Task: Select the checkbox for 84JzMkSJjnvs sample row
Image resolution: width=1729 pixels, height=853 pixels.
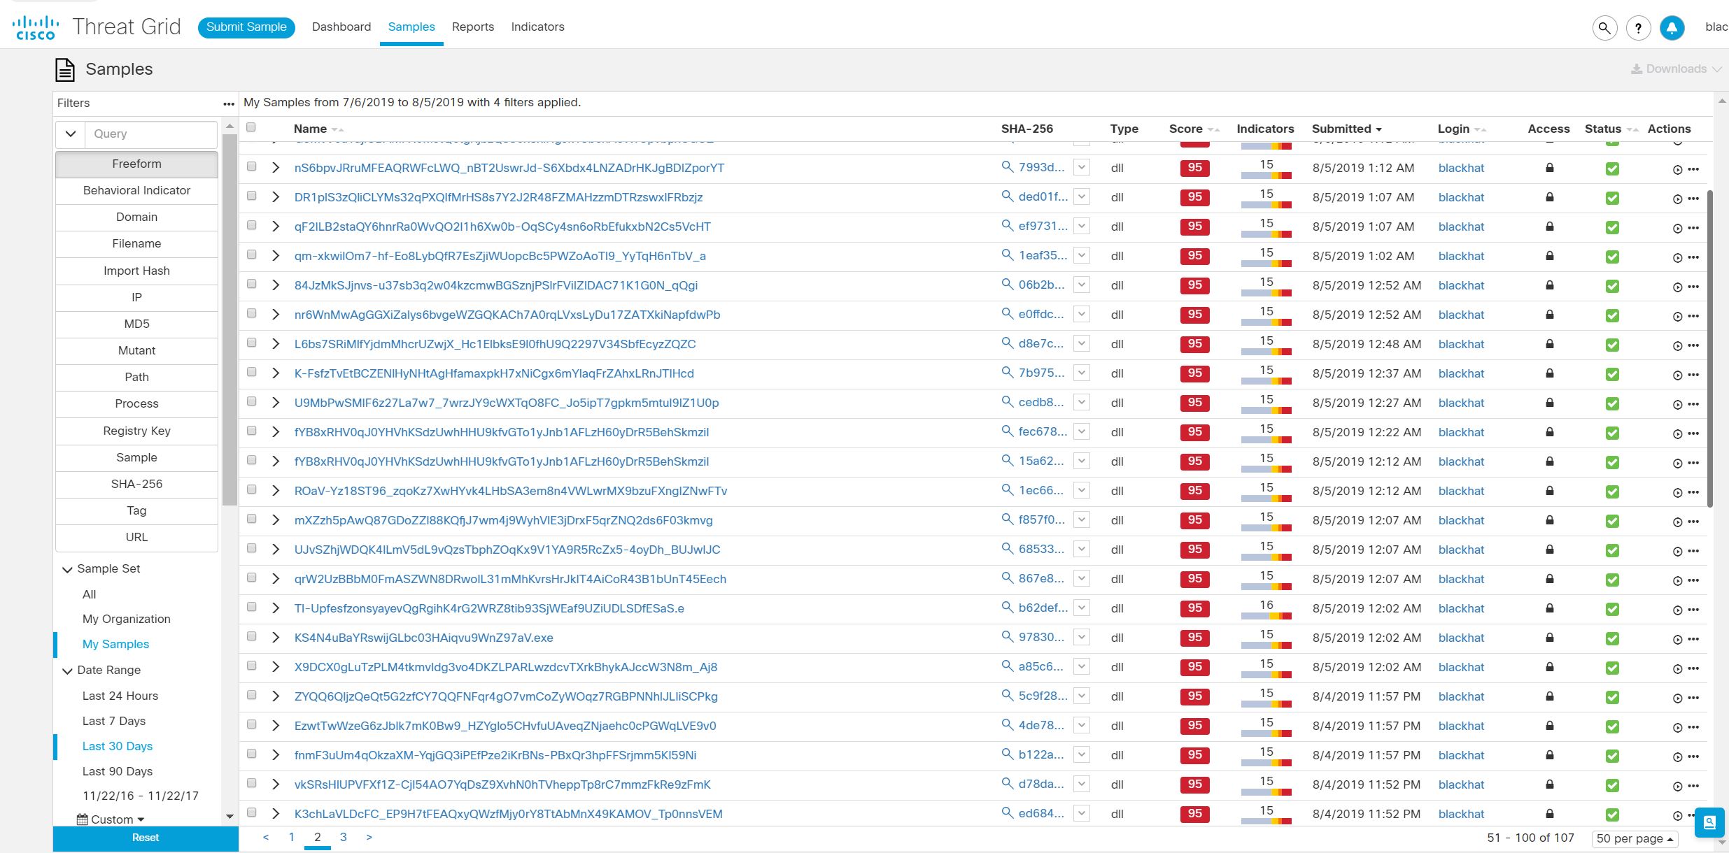Action: 251,285
